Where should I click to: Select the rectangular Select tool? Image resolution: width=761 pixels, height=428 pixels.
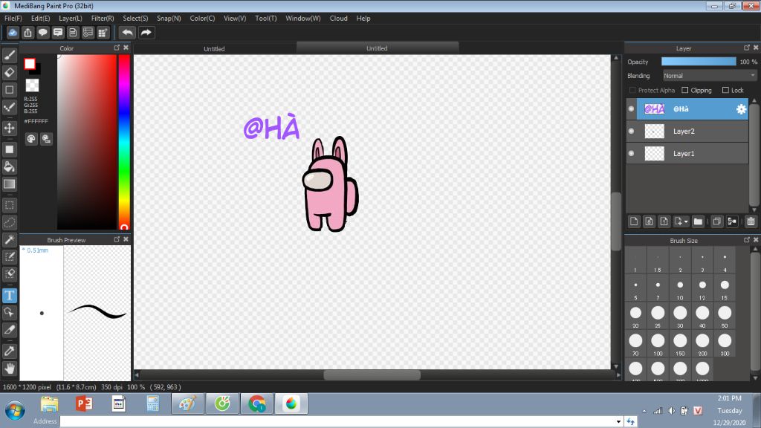9,205
